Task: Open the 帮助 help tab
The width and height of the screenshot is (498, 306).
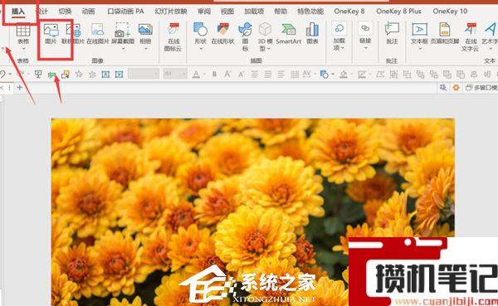Action: point(281,12)
